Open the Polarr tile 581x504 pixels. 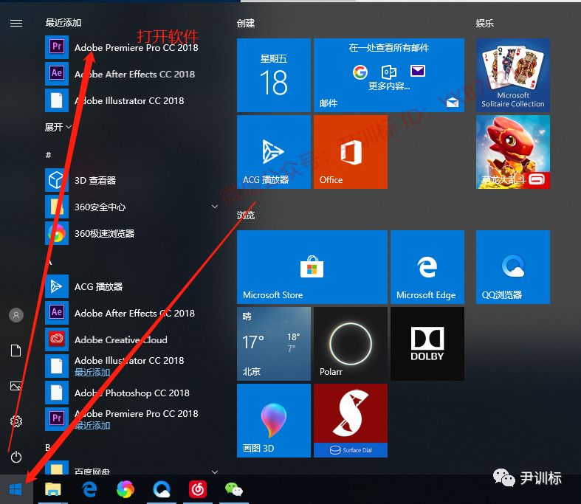coord(351,344)
